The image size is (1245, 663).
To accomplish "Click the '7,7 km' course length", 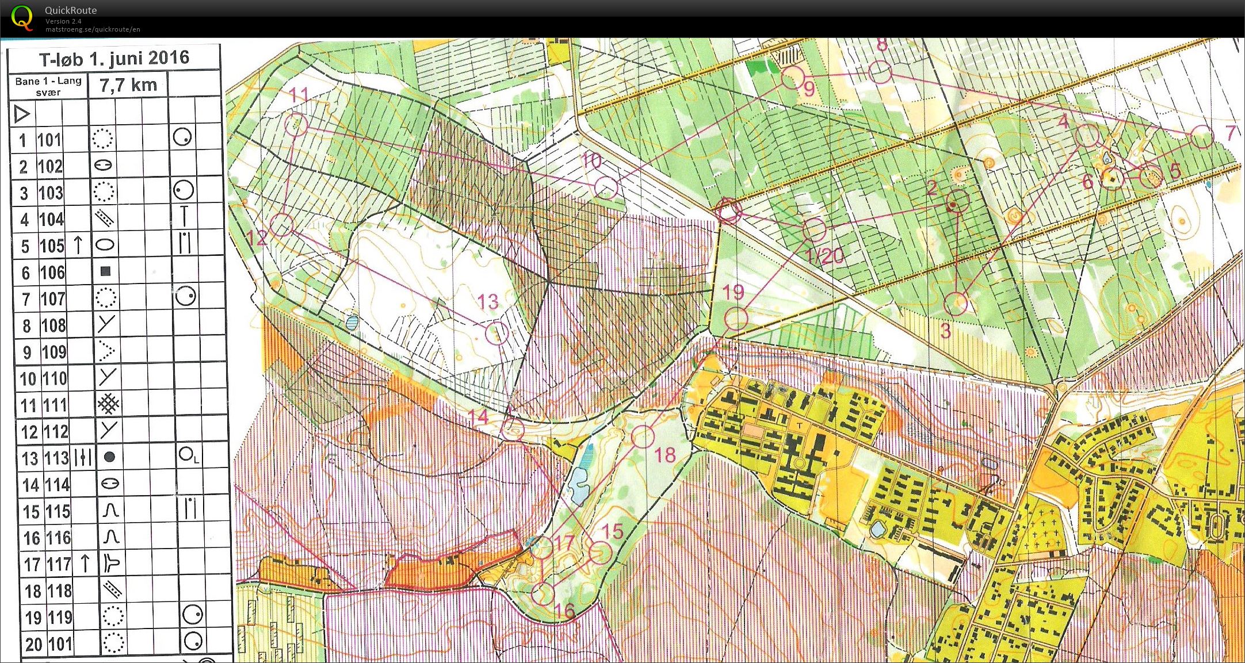I will coord(128,85).
